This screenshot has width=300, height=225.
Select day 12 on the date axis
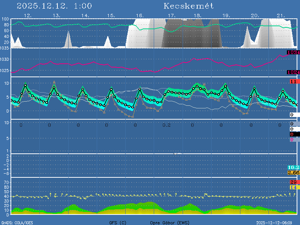pyautogui.click(x=27, y=16)
